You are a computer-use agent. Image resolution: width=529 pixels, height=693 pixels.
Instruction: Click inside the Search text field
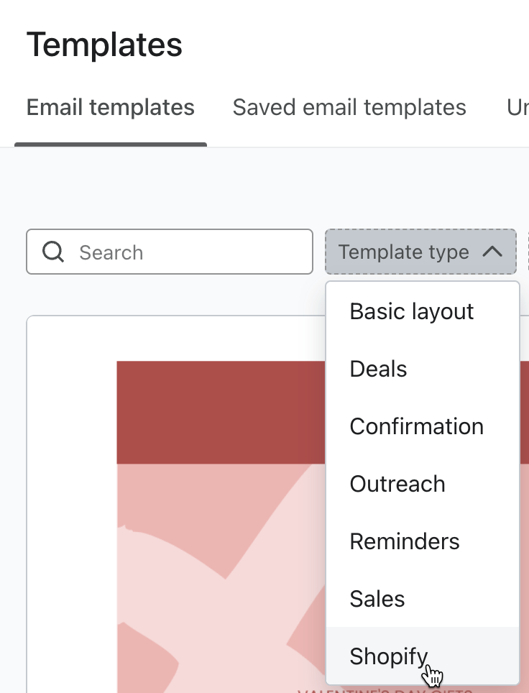187,252
